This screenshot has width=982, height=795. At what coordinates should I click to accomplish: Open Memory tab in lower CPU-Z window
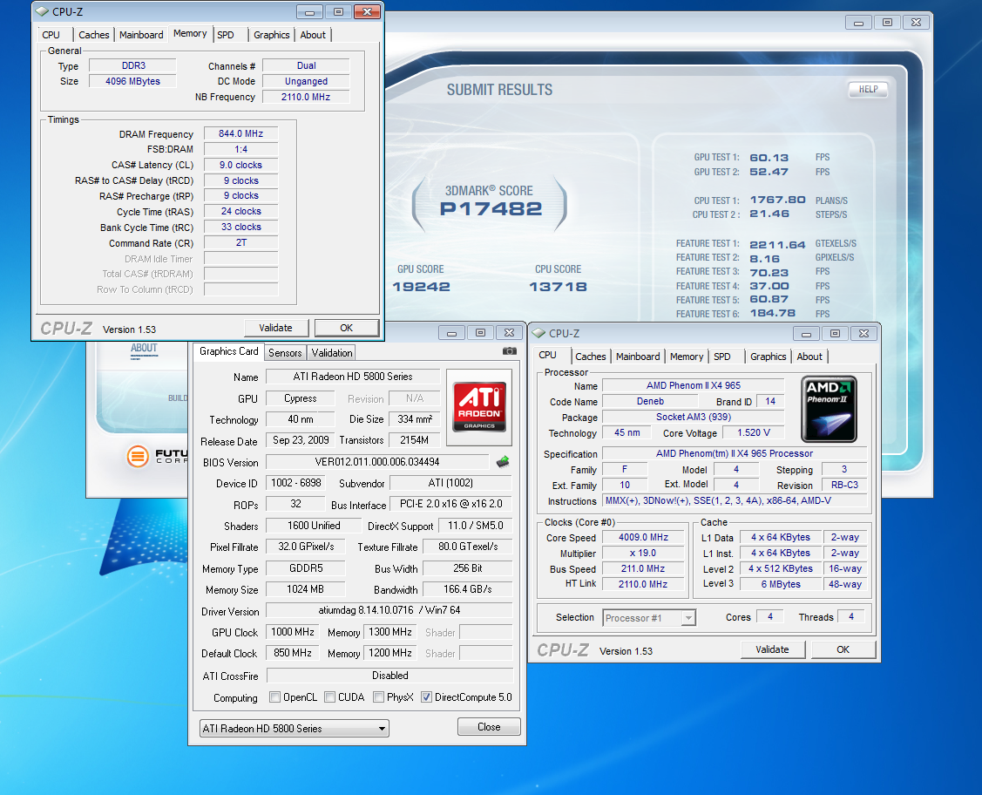point(687,357)
